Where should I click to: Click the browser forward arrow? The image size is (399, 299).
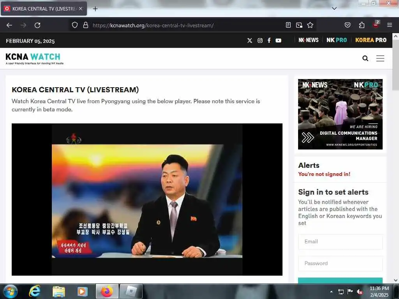point(23,25)
